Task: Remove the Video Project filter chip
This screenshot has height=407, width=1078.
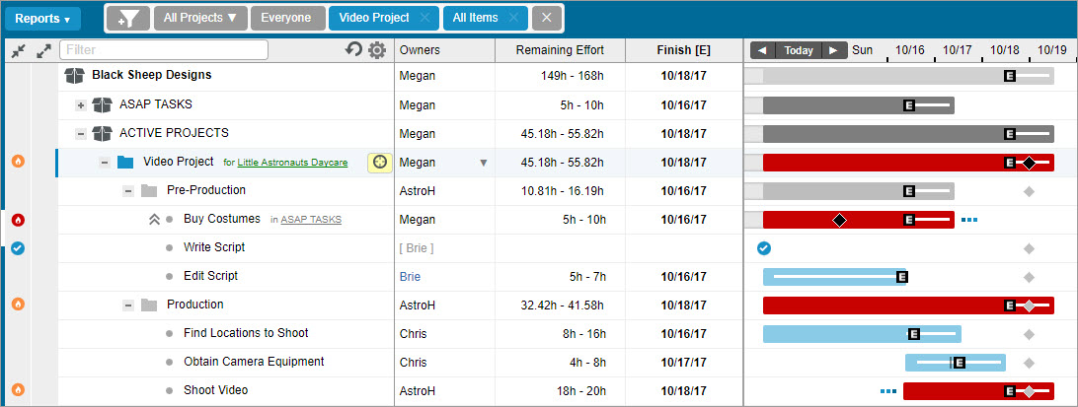Action: click(424, 18)
